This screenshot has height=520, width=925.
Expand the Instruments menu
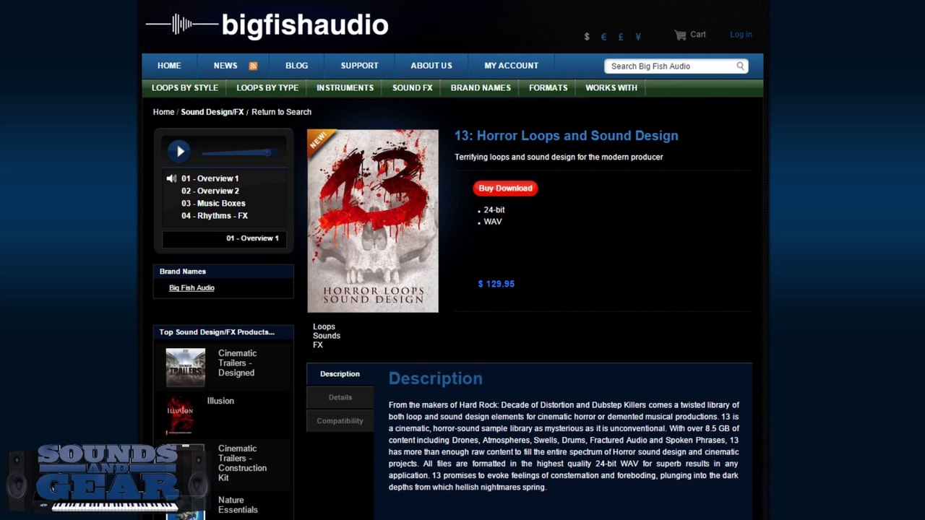(x=345, y=88)
